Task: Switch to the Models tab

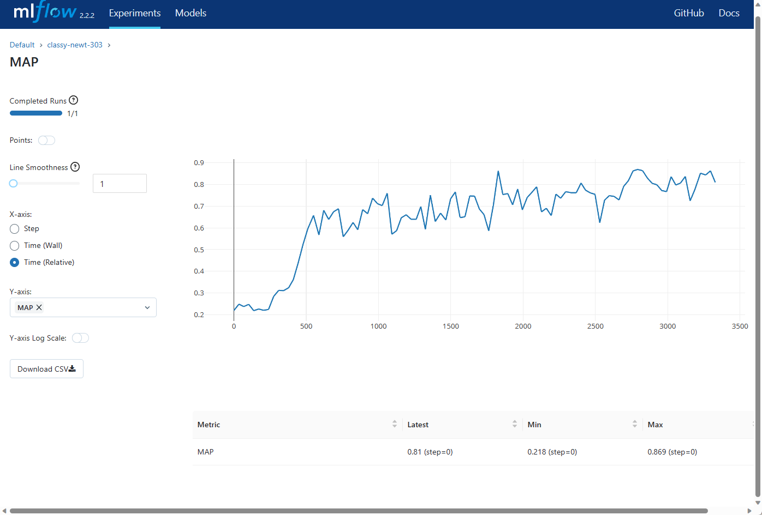Action: [190, 13]
